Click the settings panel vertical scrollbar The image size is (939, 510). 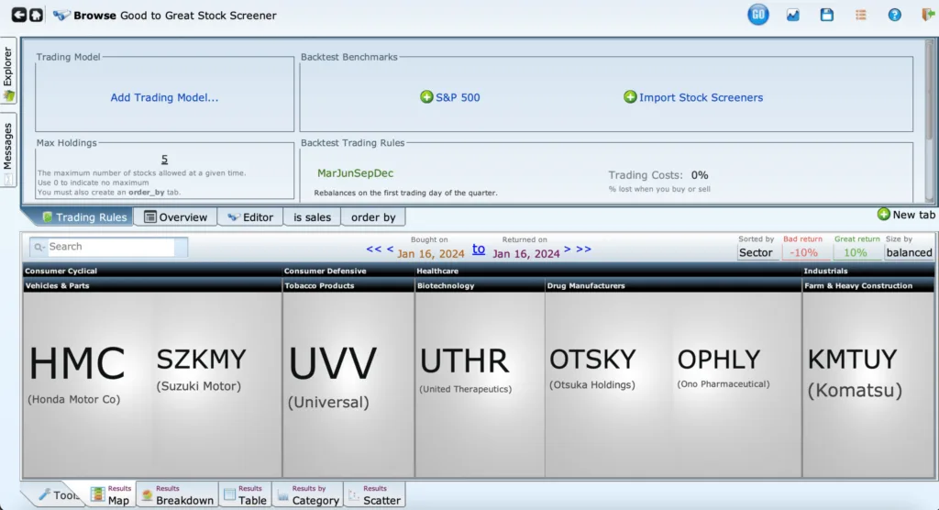coord(930,120)
